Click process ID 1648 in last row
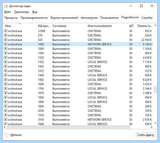 point(41,124)
